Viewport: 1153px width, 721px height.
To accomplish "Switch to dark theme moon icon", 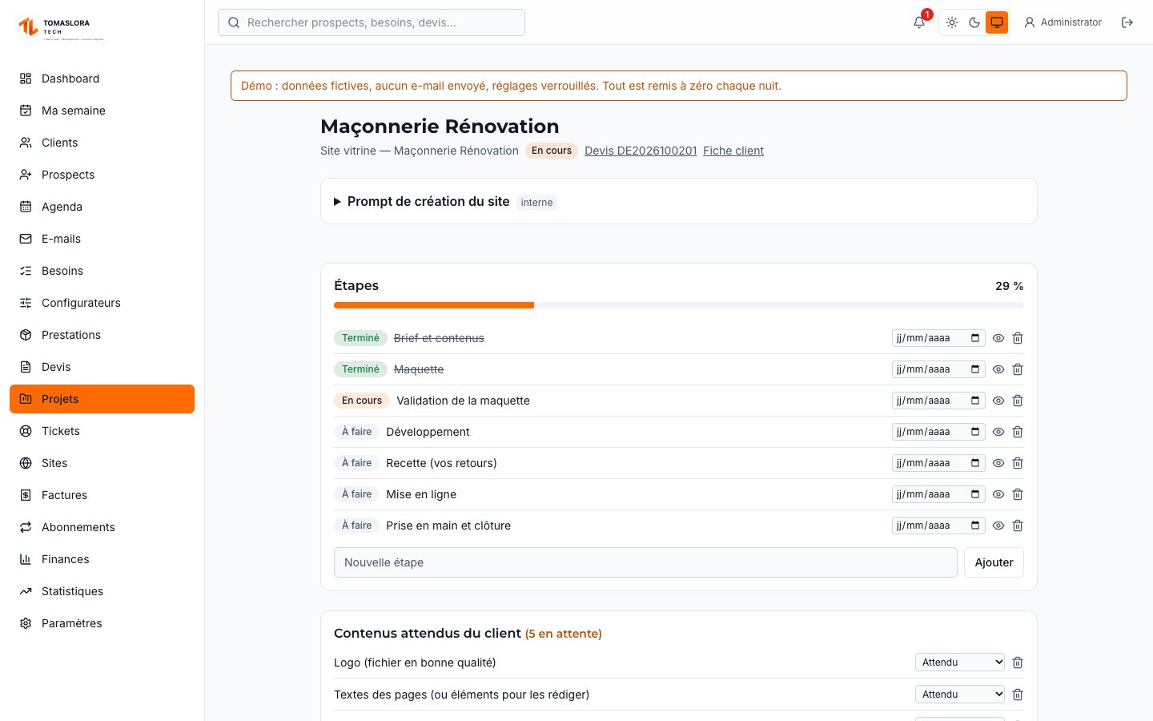I will click(x=974, y=22).
